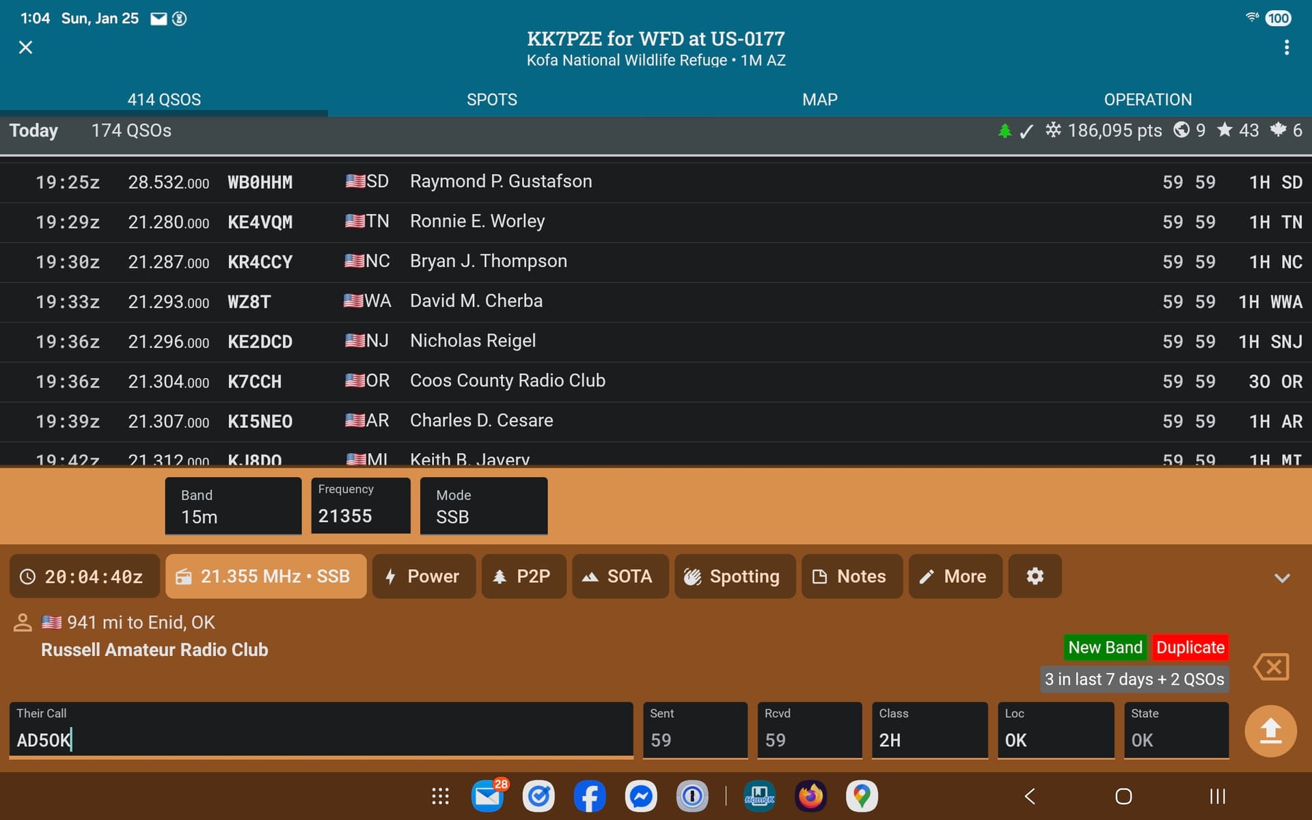Viewport: 1312px width, 820px height.
Task: Close the operation with the X icon
Action: pos(25,47)
